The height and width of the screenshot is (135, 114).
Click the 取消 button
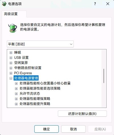73,129
